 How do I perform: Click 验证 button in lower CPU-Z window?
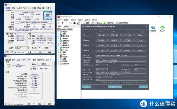coord(40,104)
